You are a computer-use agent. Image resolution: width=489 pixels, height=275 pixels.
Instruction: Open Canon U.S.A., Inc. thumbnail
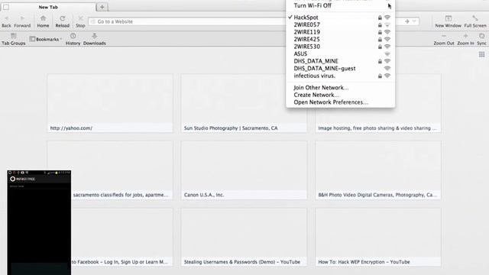pyautogui.click(x=244, y=170)
